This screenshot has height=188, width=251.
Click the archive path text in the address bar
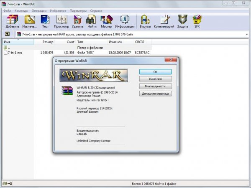coord(77,34)
